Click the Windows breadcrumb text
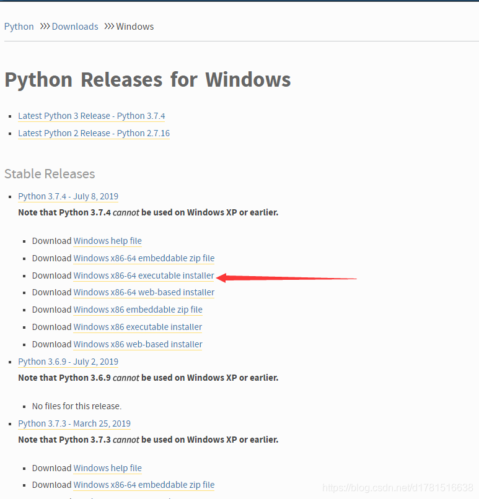Image resolution: width=479 pixels, height=499 pixels. click(x=134, y=27)
